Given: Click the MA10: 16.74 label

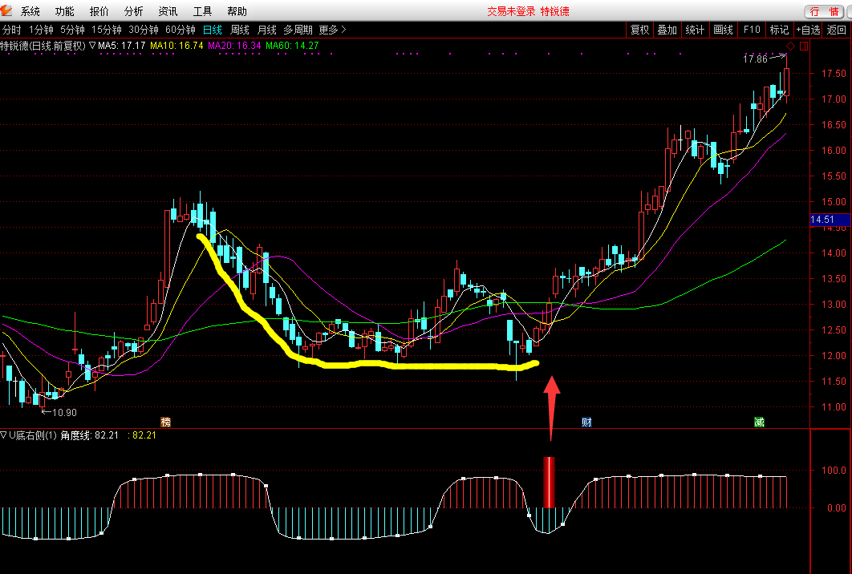Looking at the screenshot, I should click(x=176, y=46).
